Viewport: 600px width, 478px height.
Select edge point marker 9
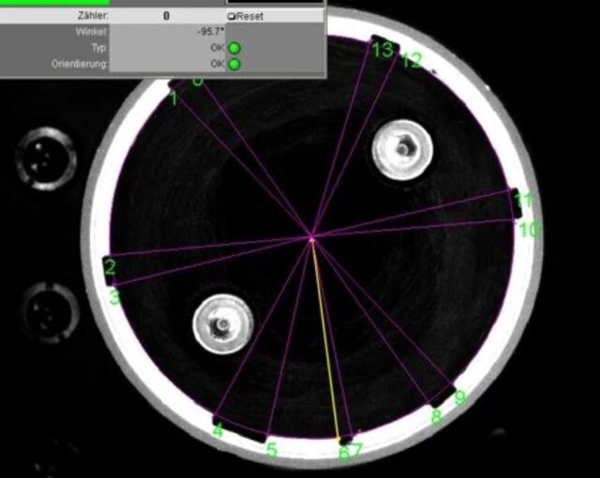point(460,397)
